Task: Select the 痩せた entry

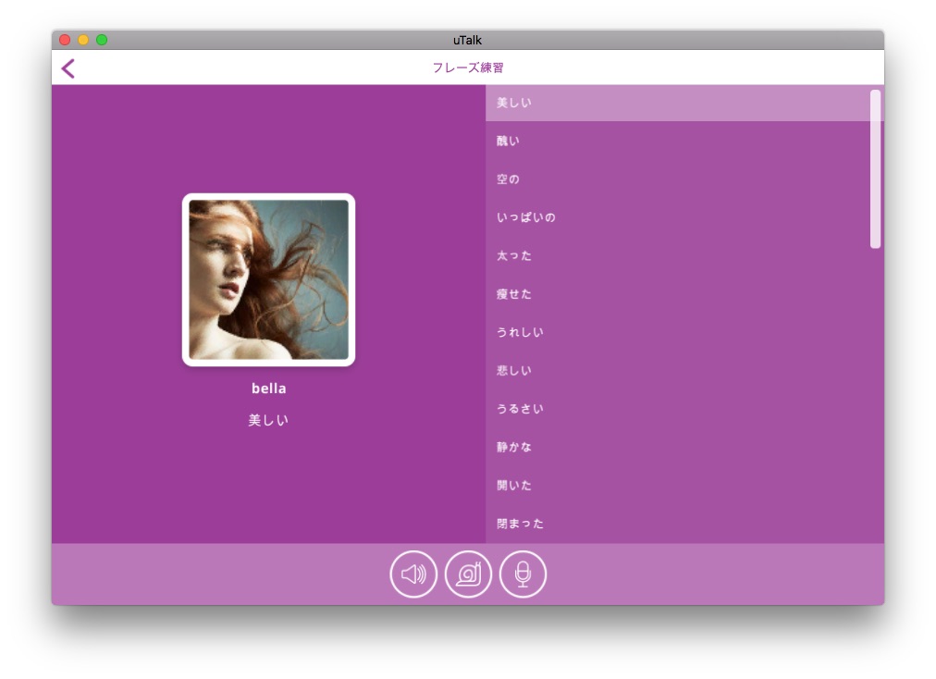Action: tap(514, 294)
